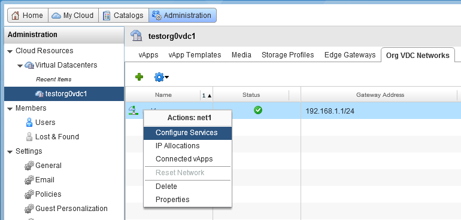Click the General settings gear icon
Screen dimensions: 461x220
(x=29, y=166)
